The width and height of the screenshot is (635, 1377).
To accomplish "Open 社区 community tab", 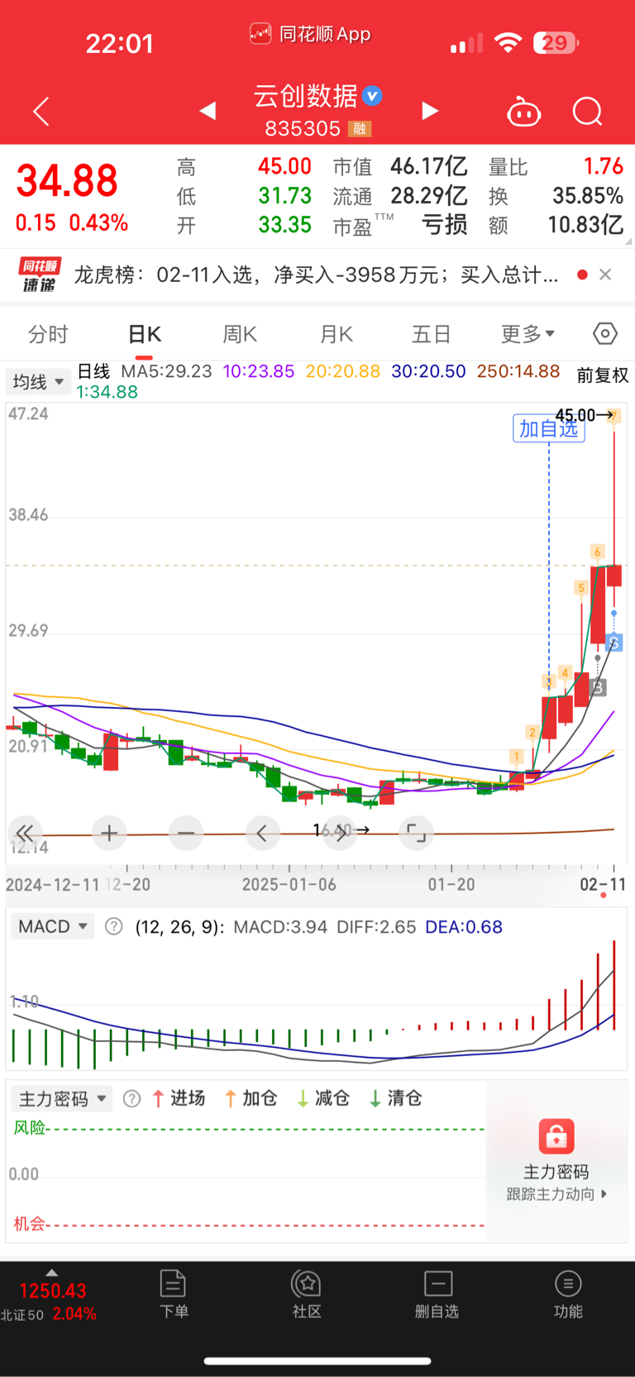I will click(307, 1294).
